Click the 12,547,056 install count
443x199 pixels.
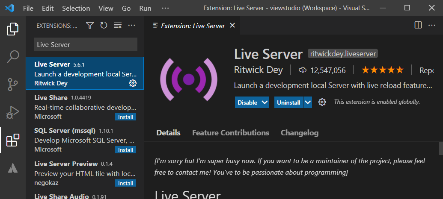(328, 70)
